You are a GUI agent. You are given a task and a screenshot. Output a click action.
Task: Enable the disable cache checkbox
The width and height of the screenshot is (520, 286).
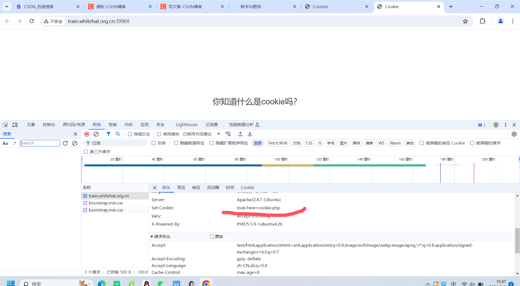159,134
